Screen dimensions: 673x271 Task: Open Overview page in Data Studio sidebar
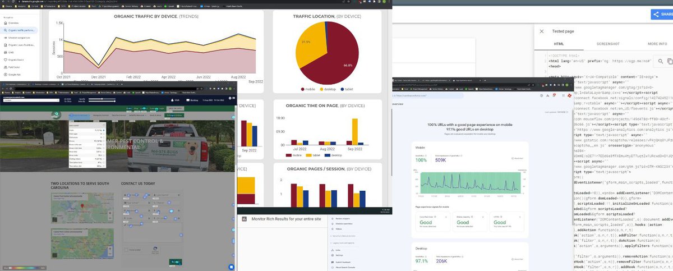point(13,24)
